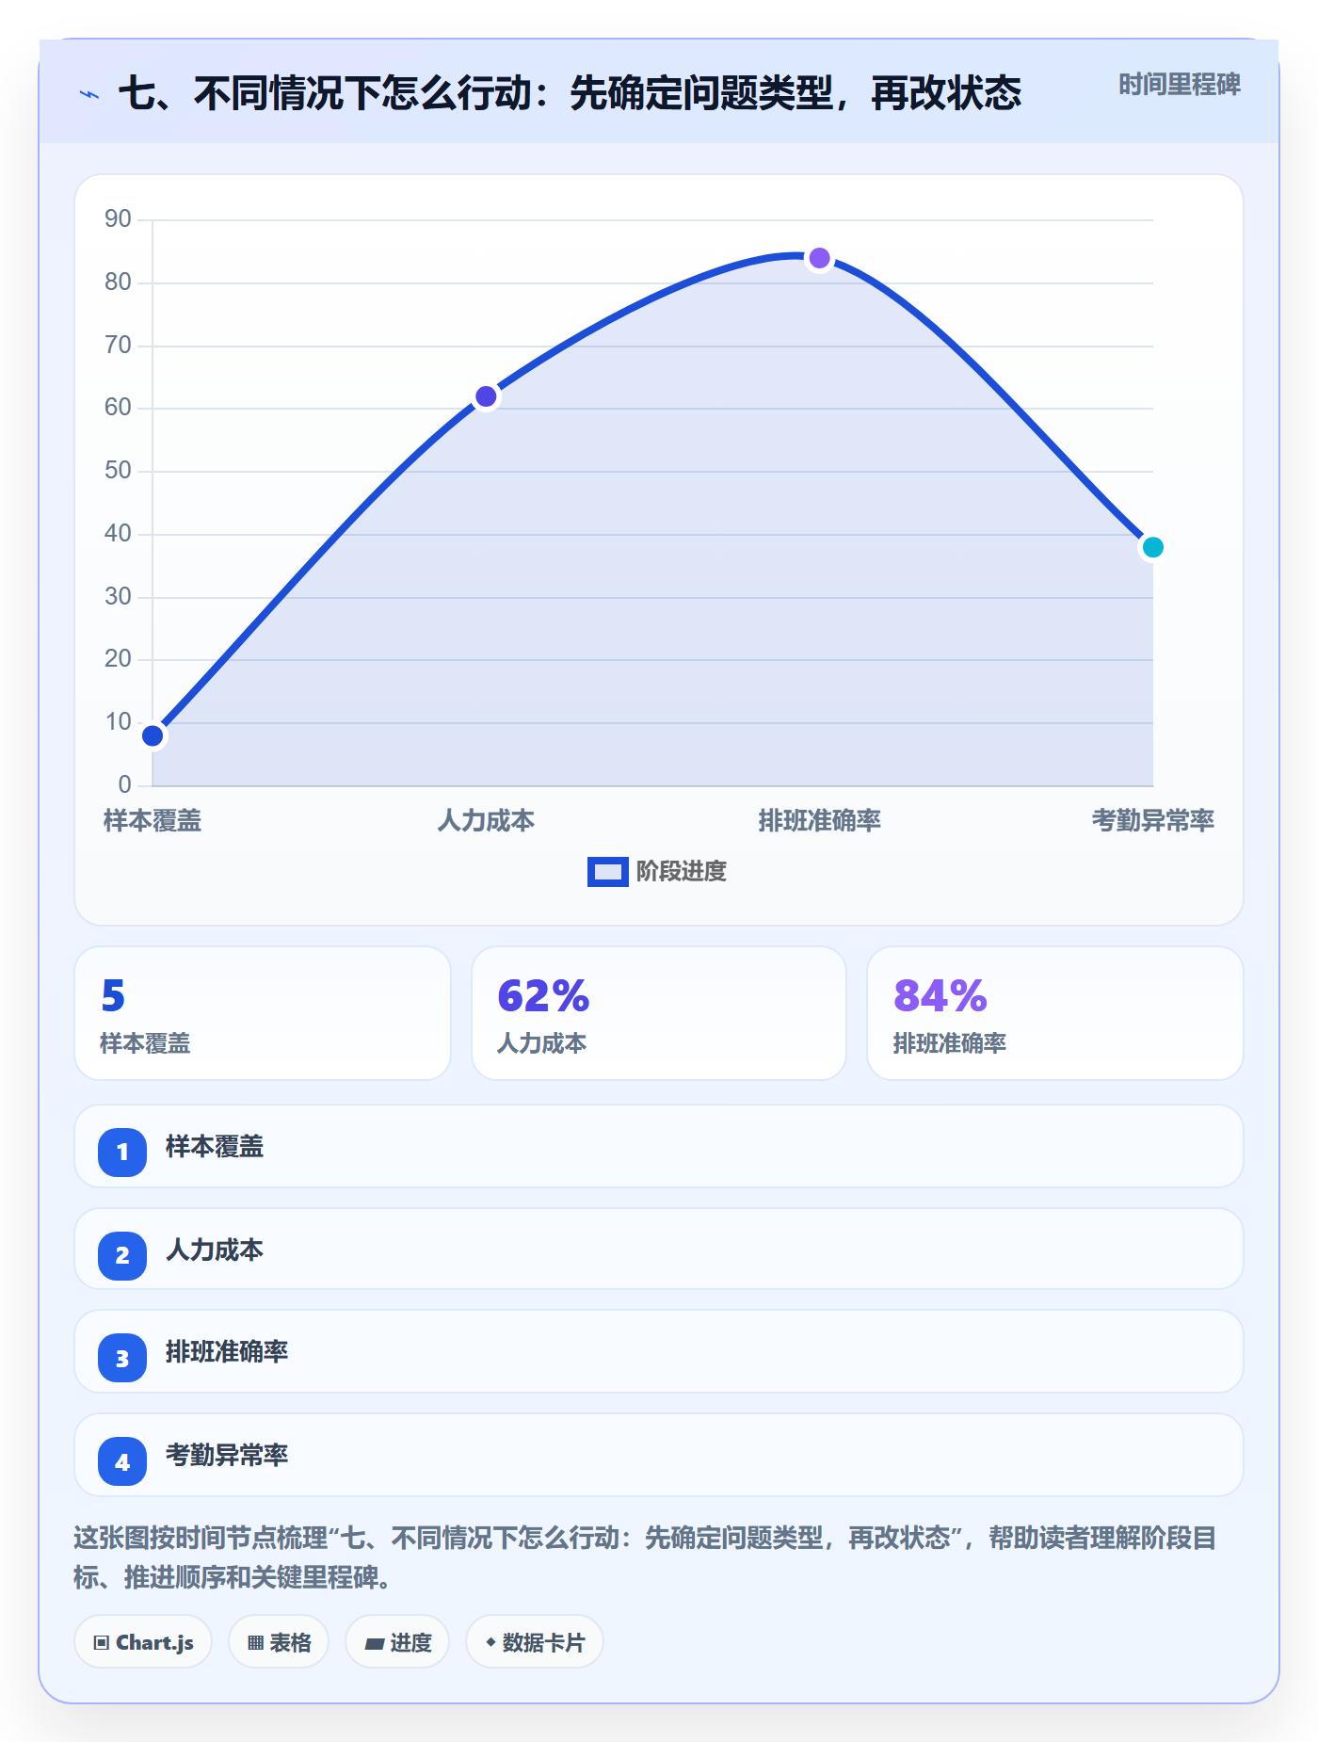Viewport: 1318px width, 1742px height.
Task: Click the 进度 tag chip
Action: point(397,1642)
